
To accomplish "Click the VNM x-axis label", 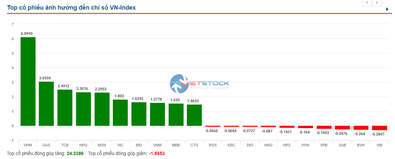I will point(157,145).
